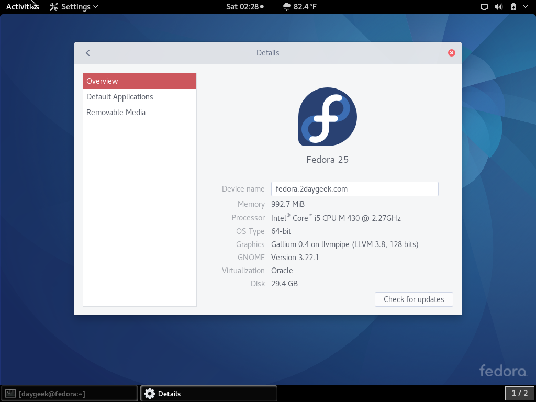The width and height of the screenshot is (536, 402).
Task: Click the Version 3.22.1 GNOME value
Action: click(295, 258)
